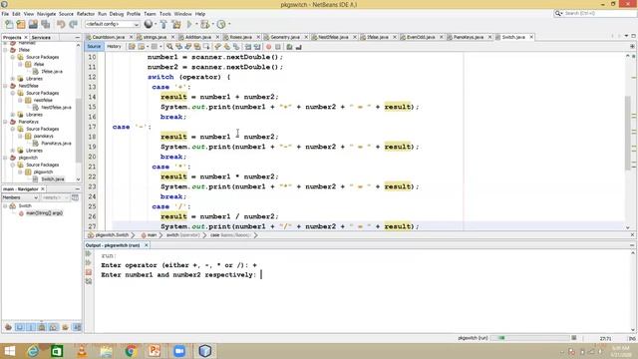
Task: Open the Run Project dropdown arrow
Action: pos(196,24)
